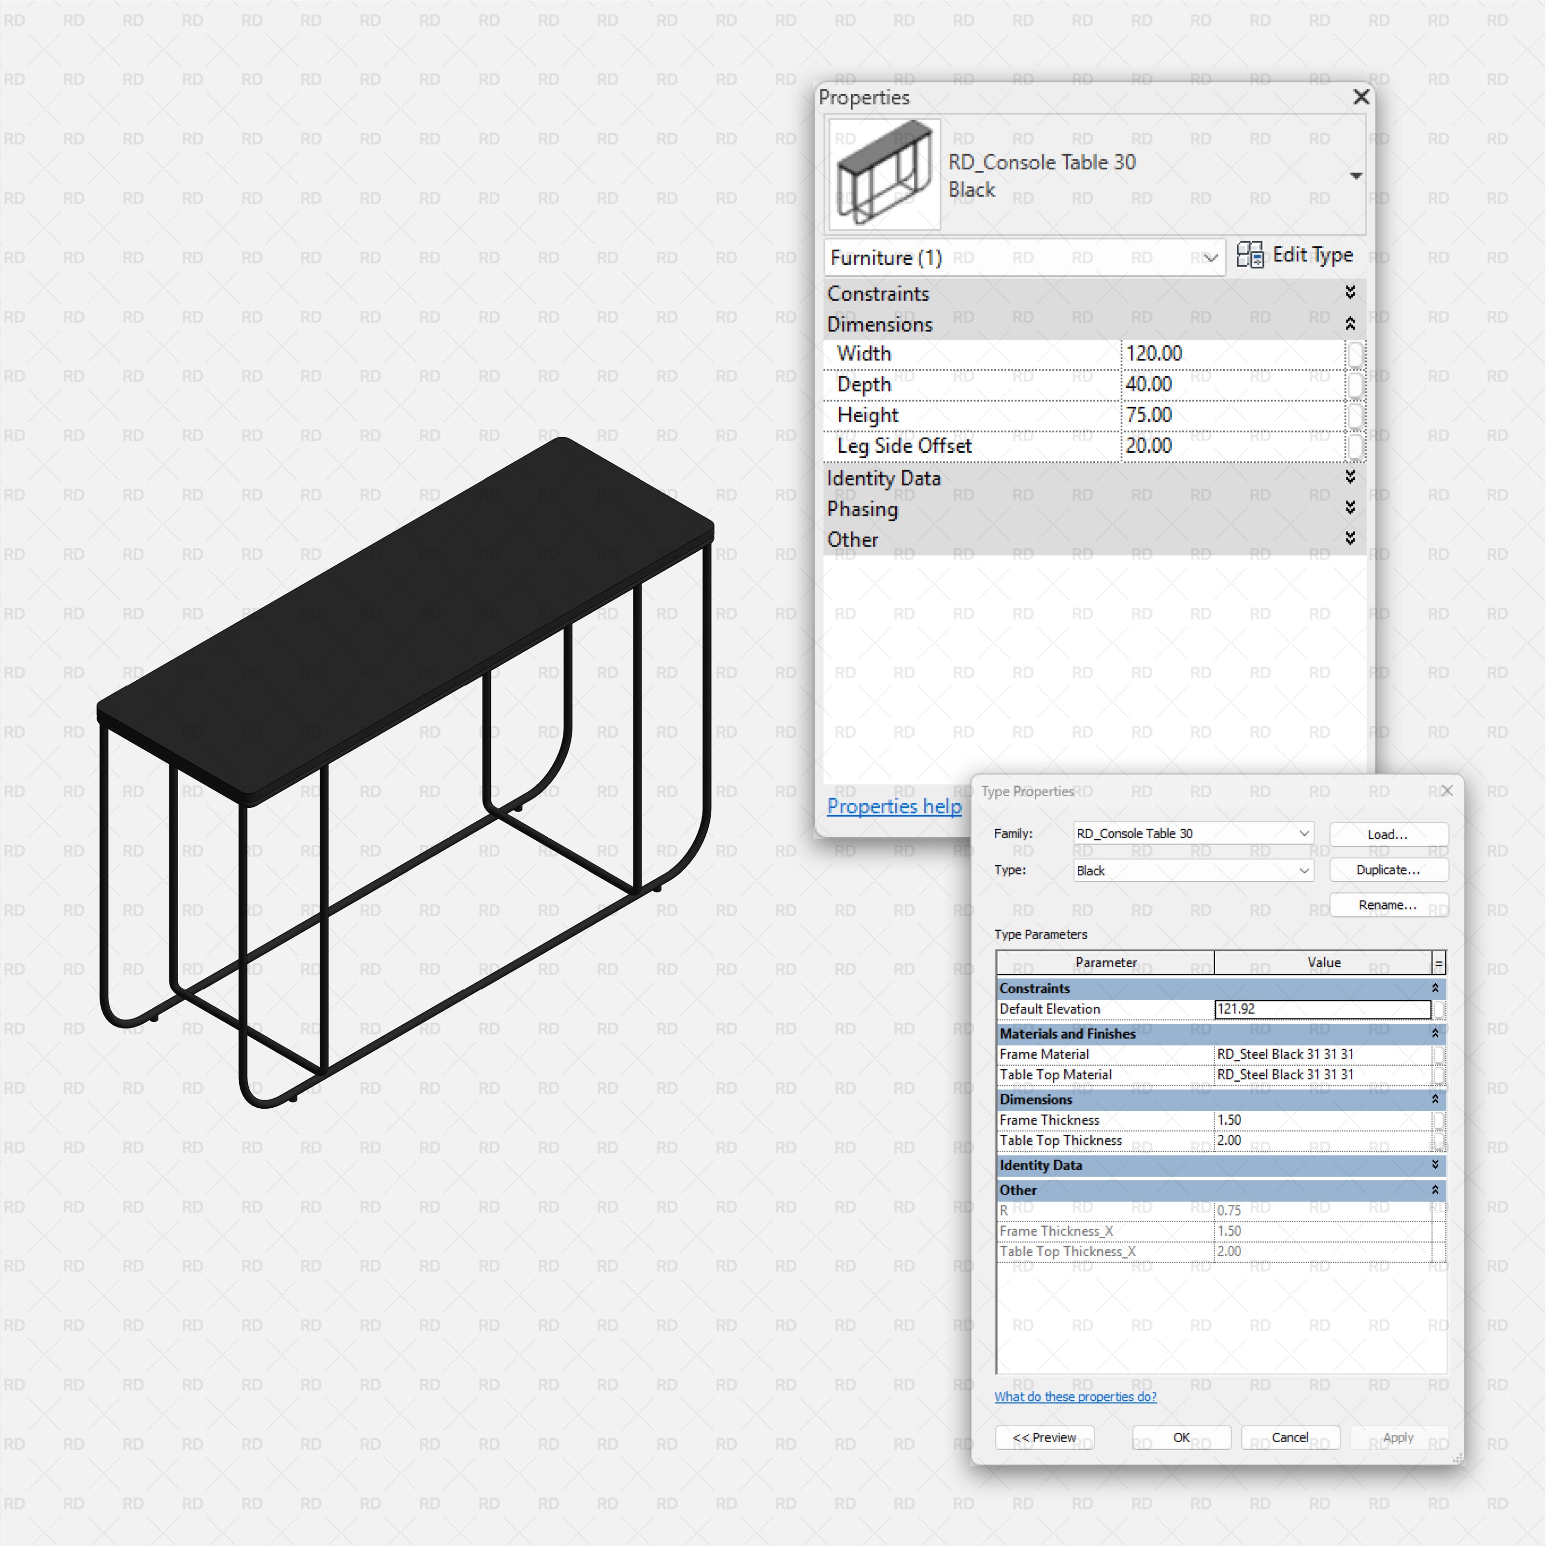Open the Type dropdown showing Black
Screen dimensions: 1546x1546
1304,871
